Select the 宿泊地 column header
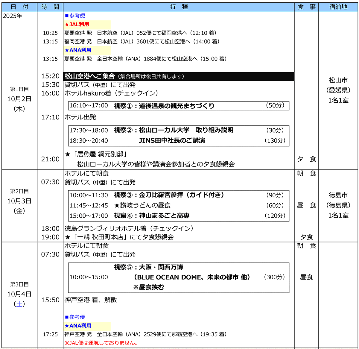The height and width of the screenshot is (349, 359). pyautogui.click(x=338, y=7)
